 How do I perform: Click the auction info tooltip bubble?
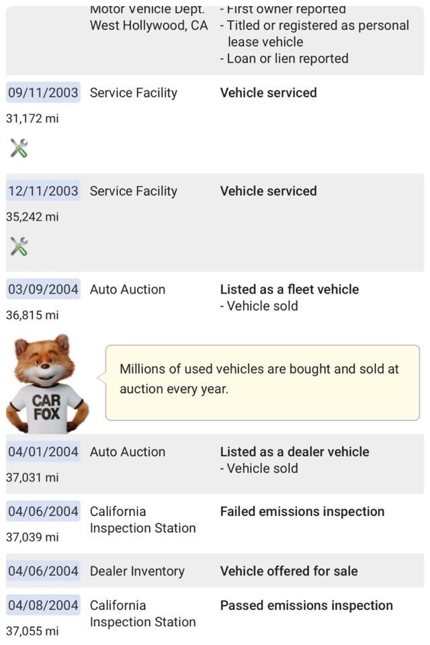(x=262, y=382)
